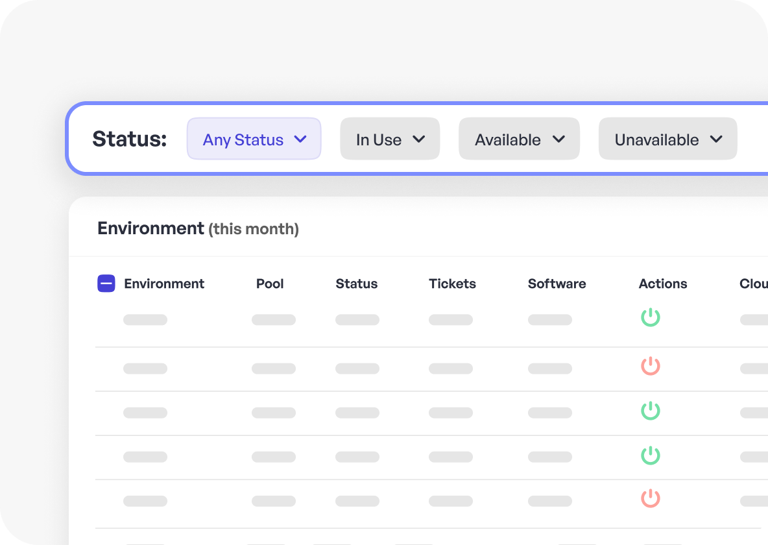768x545 pixels.
Task: Sort by the Pool column header
Action: (270, 284)
